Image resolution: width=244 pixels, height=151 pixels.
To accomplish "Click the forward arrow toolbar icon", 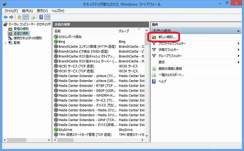I will coord(11,17).
